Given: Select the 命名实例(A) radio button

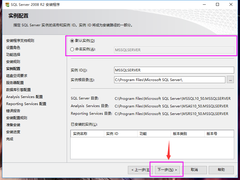Looking at the screenshot, I should click(x=72, y=49).
